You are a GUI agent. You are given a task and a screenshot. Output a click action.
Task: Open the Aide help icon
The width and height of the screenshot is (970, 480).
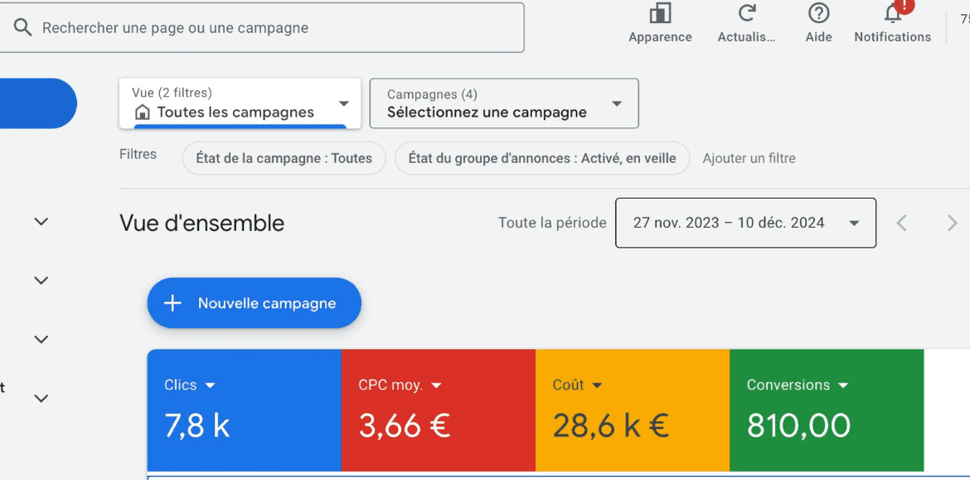(818, 13)
